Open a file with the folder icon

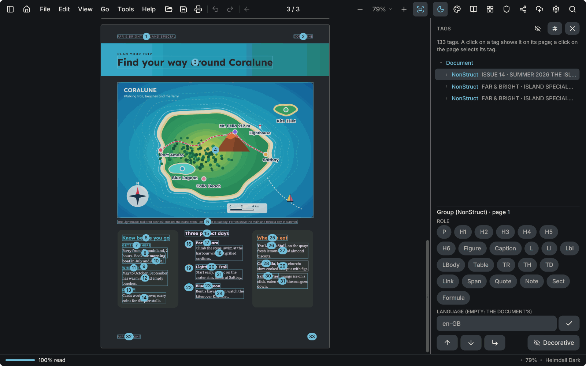[x=169, y=9]
